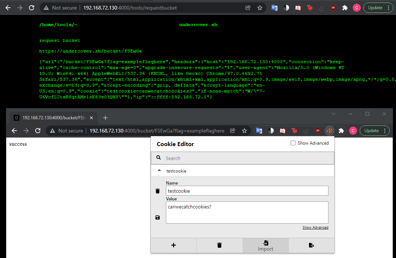396x258 pixels.
Task: Click the top browser address bar URL
Action: [130, 8]
